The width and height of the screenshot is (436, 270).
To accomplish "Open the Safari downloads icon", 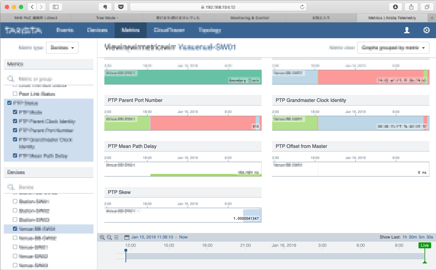I will click(395, 7).
